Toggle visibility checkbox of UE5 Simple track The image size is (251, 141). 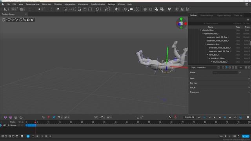(20, 125)
